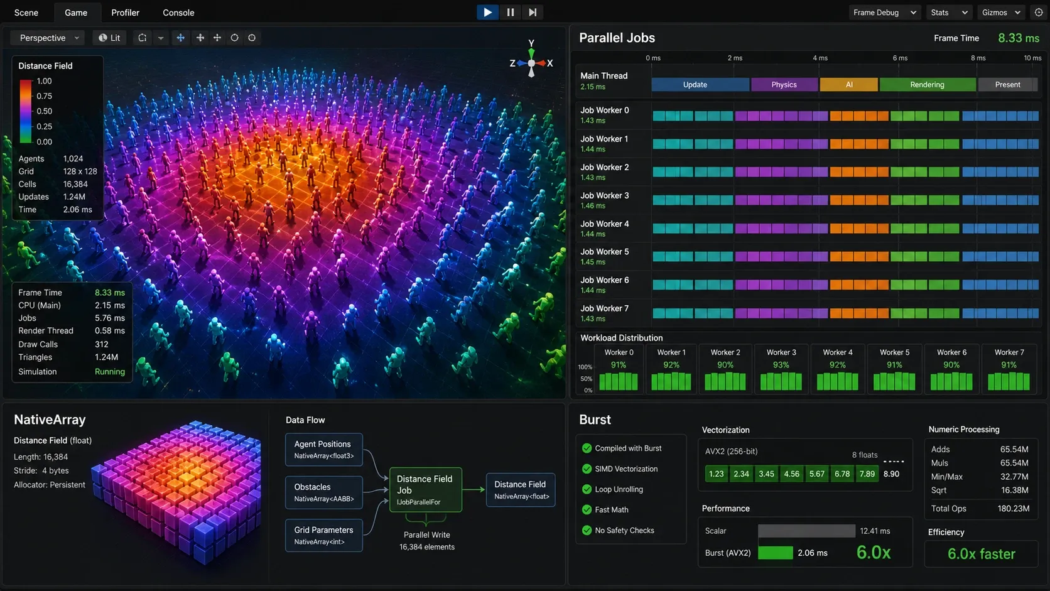Viewport: 1050px width, 591px height.
Task: Open the Profiler tab
Action: coord(126,13)
